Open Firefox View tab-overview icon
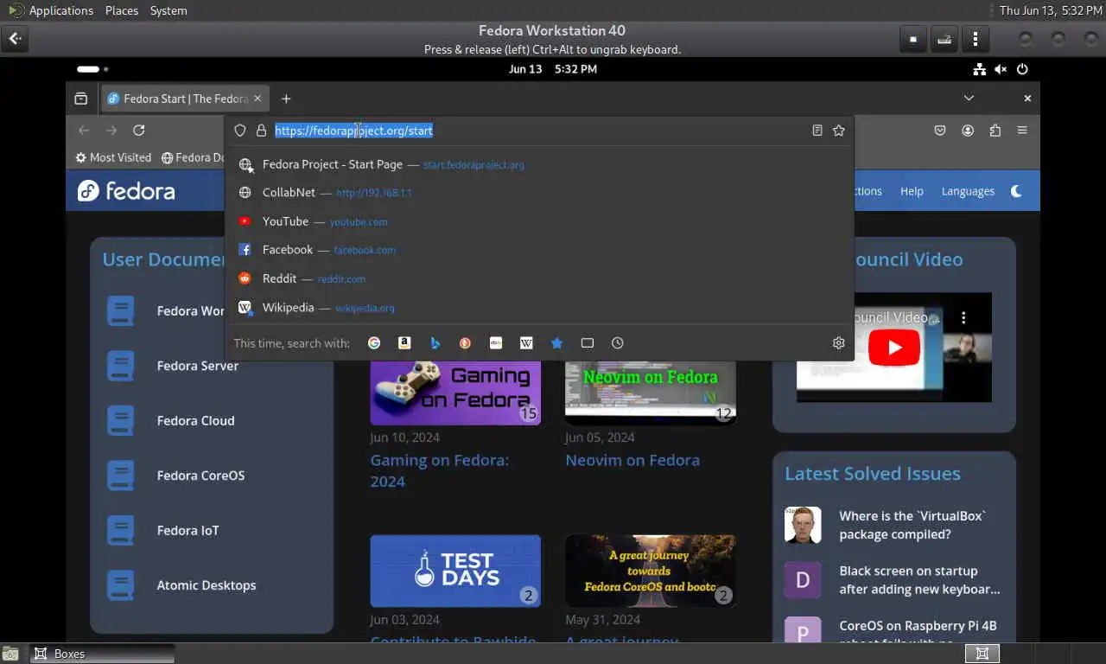The image size is (1106, 664). (80, 99)
